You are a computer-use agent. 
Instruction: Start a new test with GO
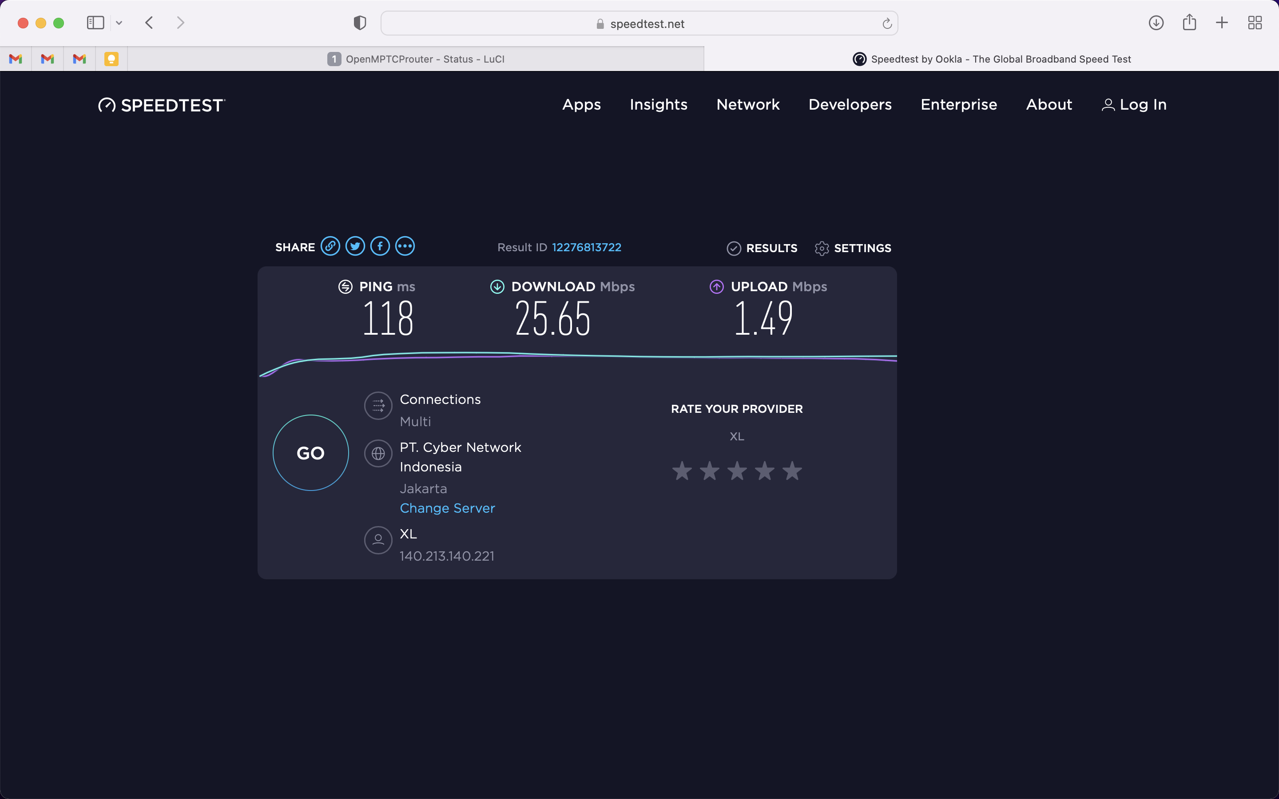coord(311,453)
